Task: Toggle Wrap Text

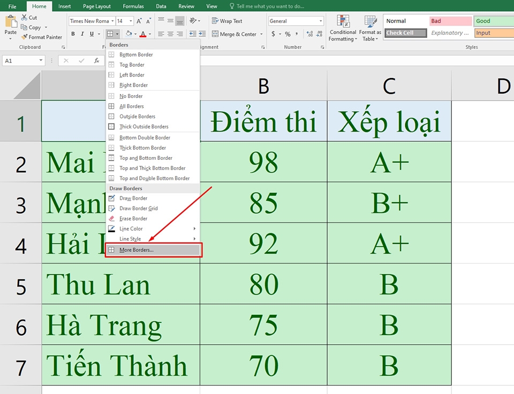Action: 227,21
